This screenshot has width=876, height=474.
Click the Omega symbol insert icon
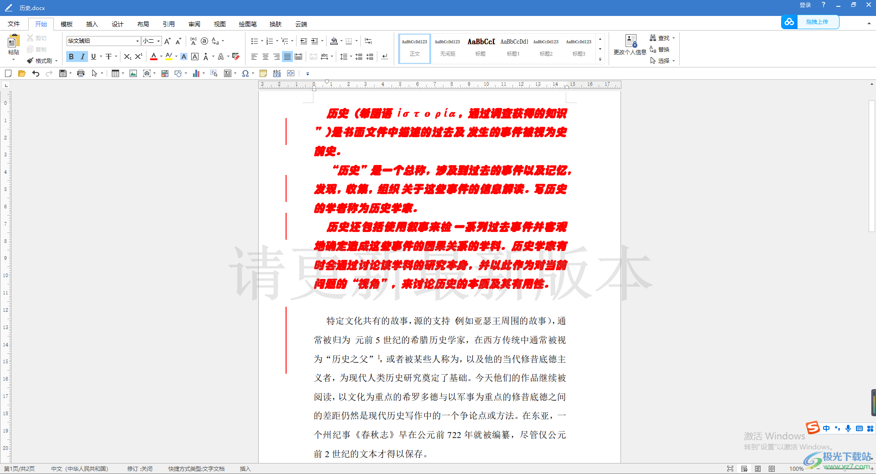point(245,73)
